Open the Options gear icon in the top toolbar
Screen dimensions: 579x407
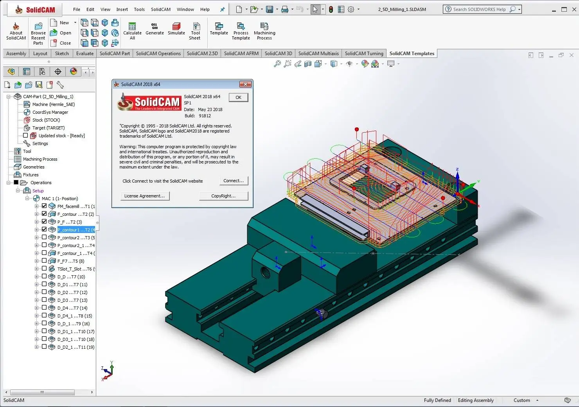coord(351,9)
